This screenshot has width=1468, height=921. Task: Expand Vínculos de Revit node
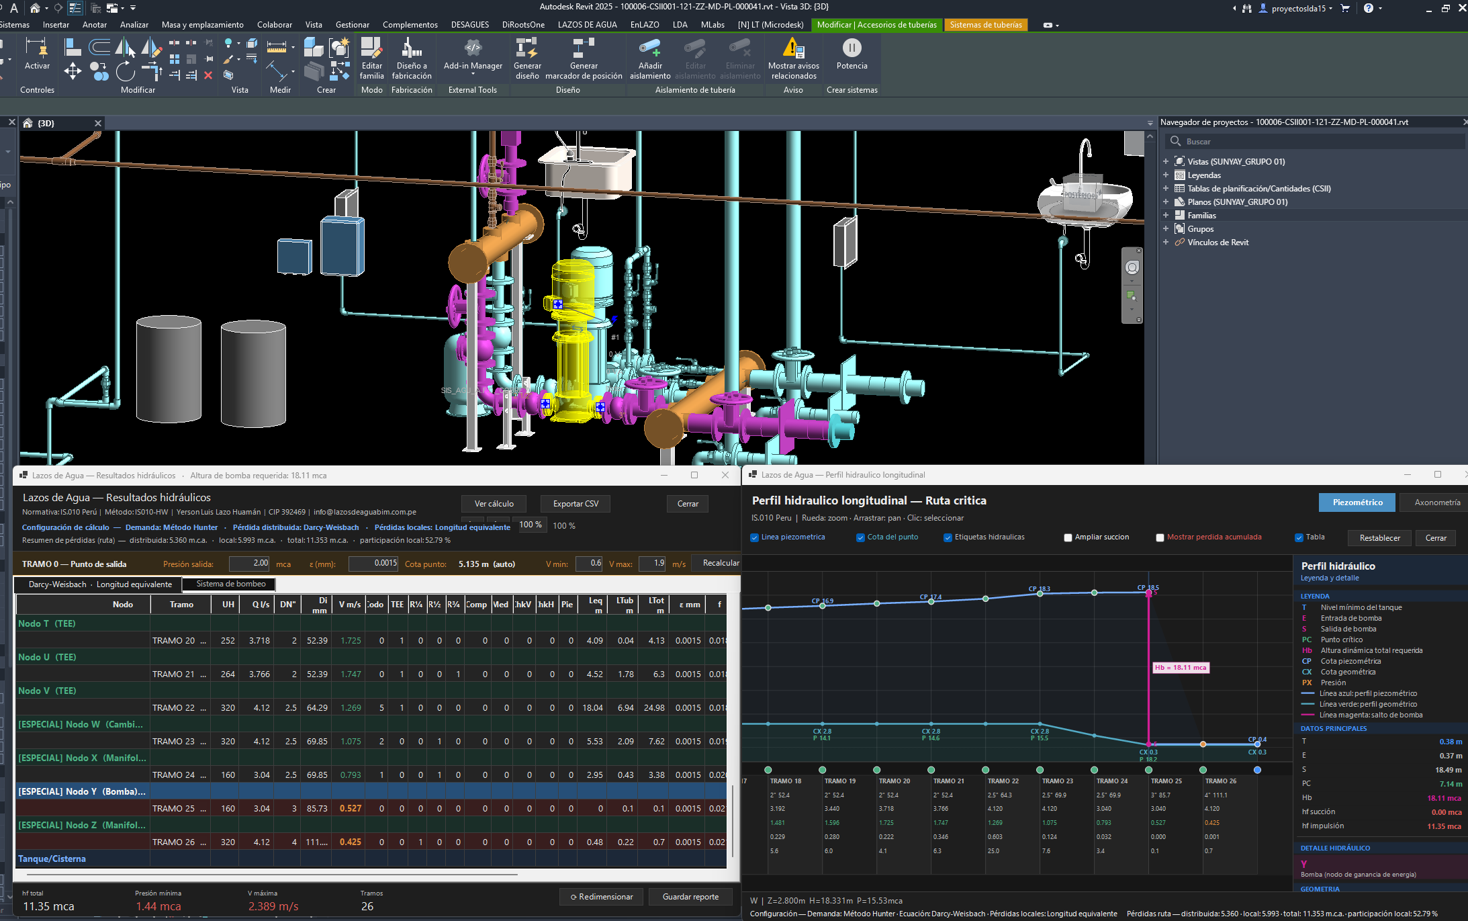pyautogui.click(x=1166, y=242)
